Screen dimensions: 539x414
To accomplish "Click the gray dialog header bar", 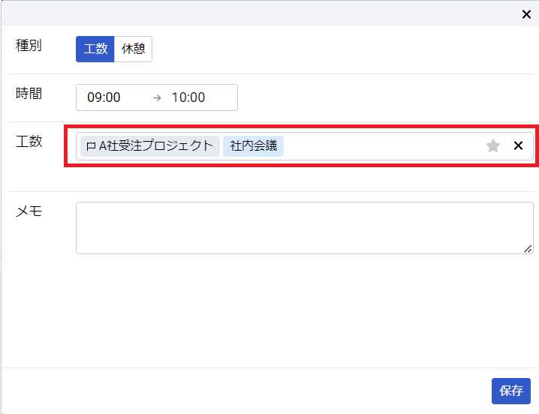I will click(261, 13).
